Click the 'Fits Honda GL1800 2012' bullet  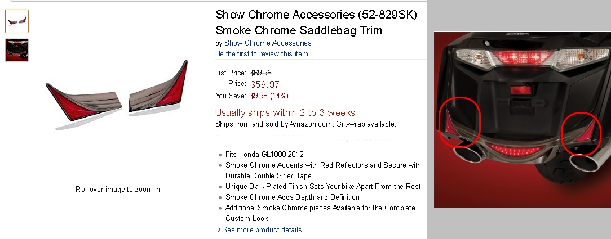(265, 154)
